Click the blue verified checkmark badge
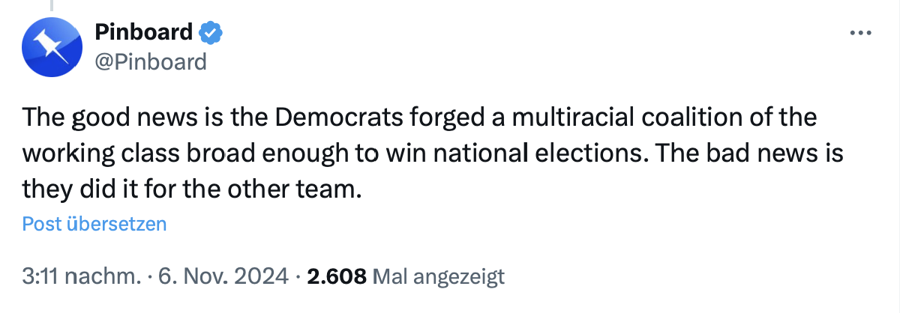The width and height of the screenshot is (900, 313). [x=209, y=32]
